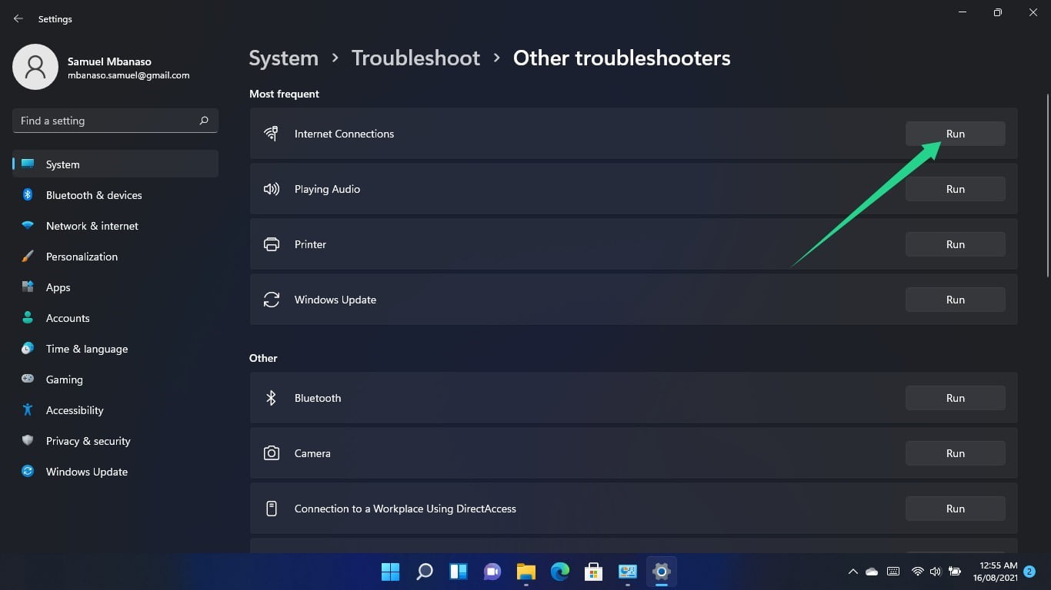
Task: Expand hidden icons in the system tray
Action: click(852, 572)
